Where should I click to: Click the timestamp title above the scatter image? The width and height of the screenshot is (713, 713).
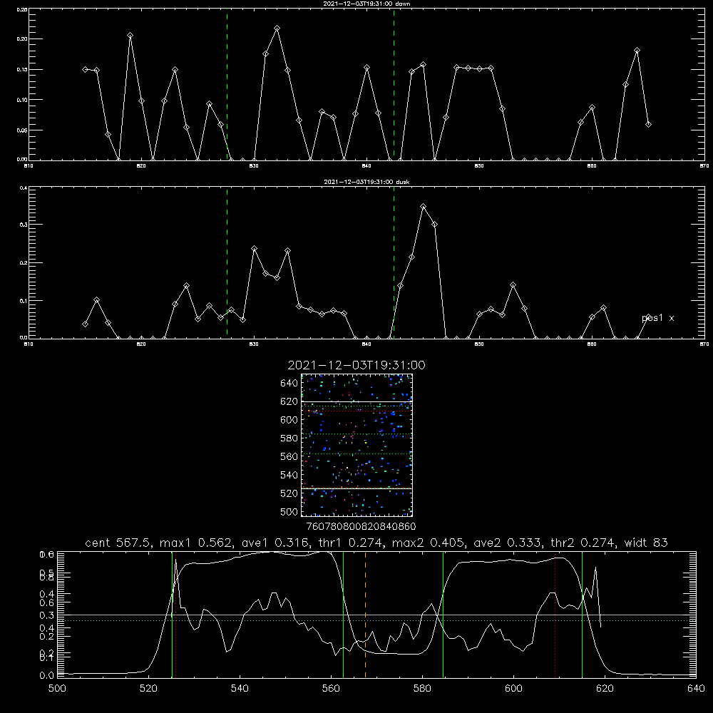[x=356, y=365]
